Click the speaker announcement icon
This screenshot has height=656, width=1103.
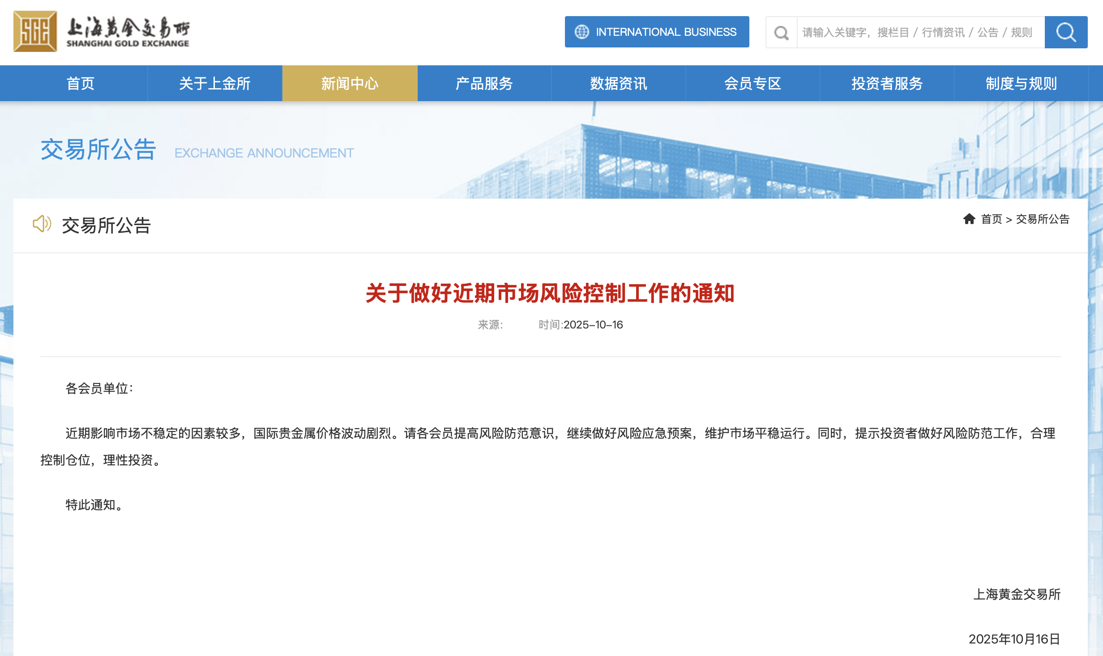[42, 224]
